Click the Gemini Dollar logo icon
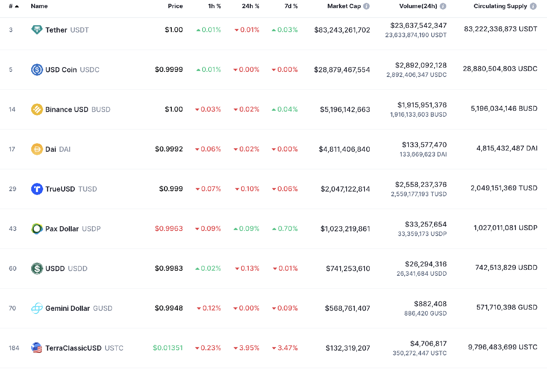The width and height of the screenshot is (547, 369). pyautogui.click(x=37, y=308)
